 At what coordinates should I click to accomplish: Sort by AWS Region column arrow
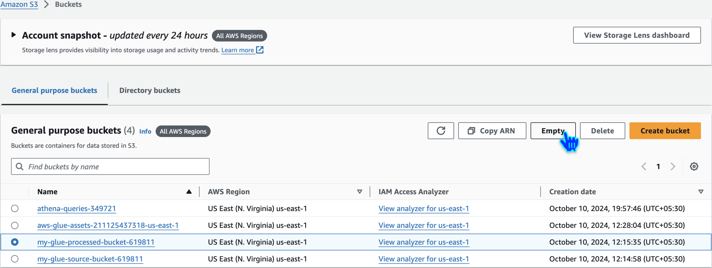tap(359, 192)
